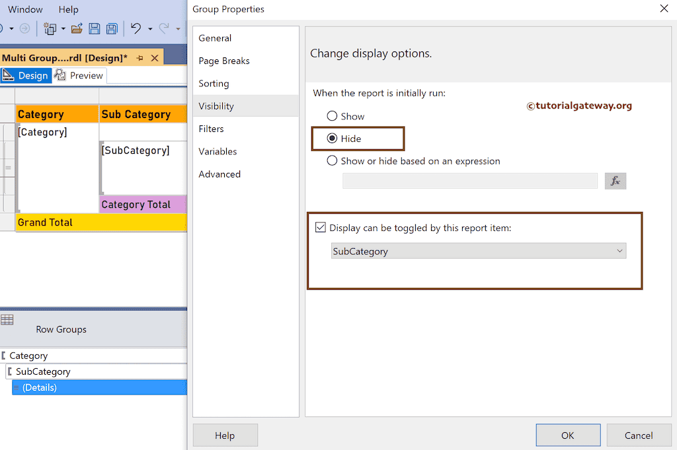Viewport: 677px width, 450px height.
Task: Select Show or hide based on an expression
Action: point(331,160)
